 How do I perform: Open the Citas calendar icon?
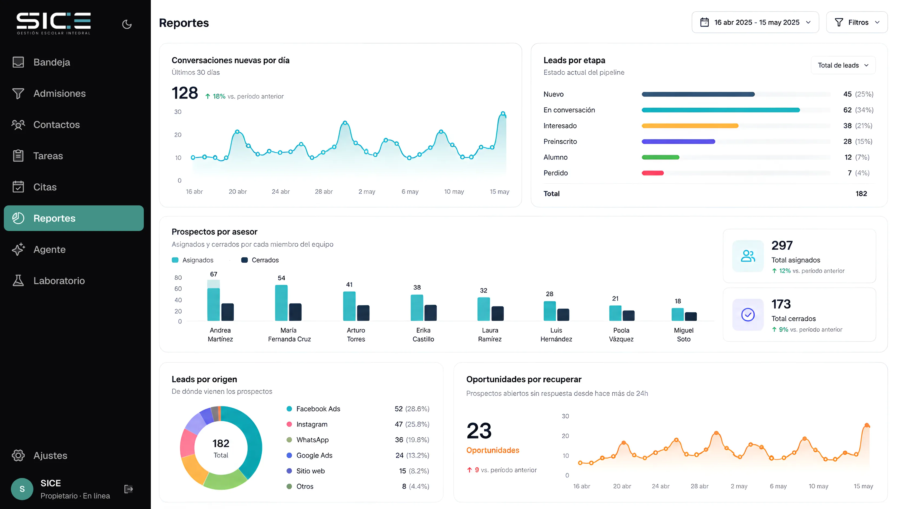(x=18, y=187)
